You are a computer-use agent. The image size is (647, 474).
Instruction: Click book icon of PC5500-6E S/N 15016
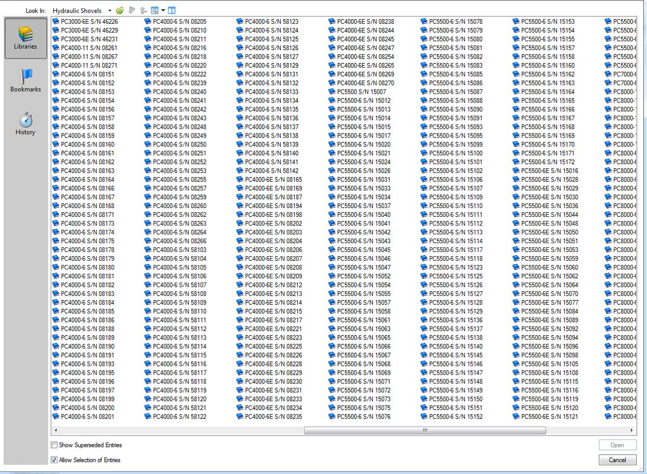click(516, 171)
